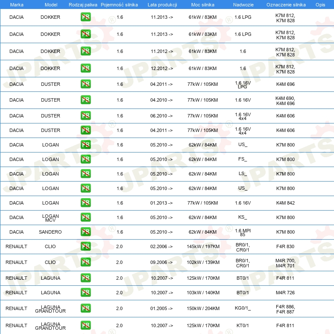Click the fuel icon in the Laguna M4R 726 row
Screen dimensions: 334x334
click(x=85, y=293)
